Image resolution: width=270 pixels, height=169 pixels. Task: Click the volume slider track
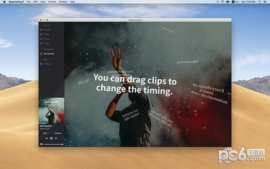click(53, 144)
